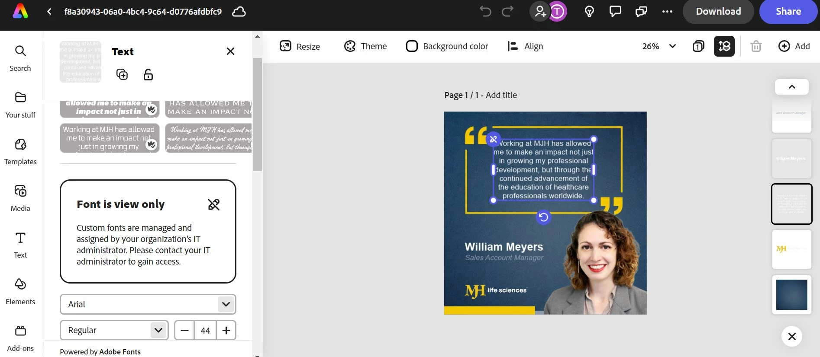The image size is (820, 357).
Task: Click the Share button
Action: (788, 12)
